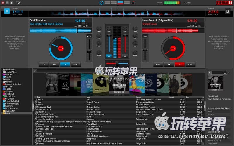Click the search magnifier icon

[x=35, y=71]
